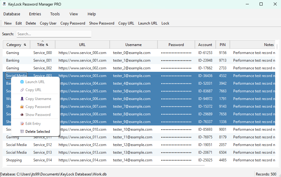Click the link icon beside Copy URL

click(x=22, y=90)
